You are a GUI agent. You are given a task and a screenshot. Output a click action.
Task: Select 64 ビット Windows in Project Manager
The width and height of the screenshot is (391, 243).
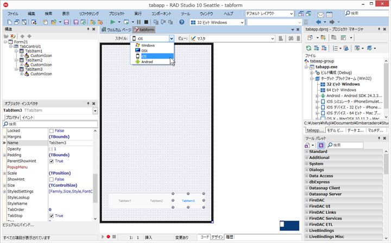(x=341, y=90)
